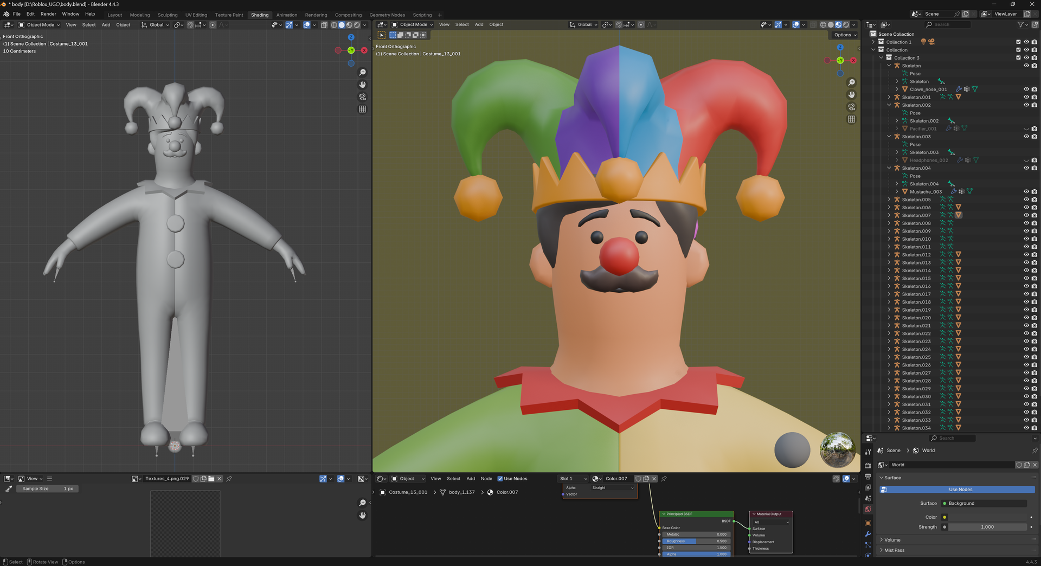Click the zoom magnifier icon in the left viewport
Image resolution: width=1041 pixels, height=566 pixels.
[x=362, y=72]
